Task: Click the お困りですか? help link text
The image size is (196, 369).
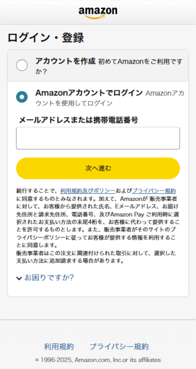Action: coord(49,278)
